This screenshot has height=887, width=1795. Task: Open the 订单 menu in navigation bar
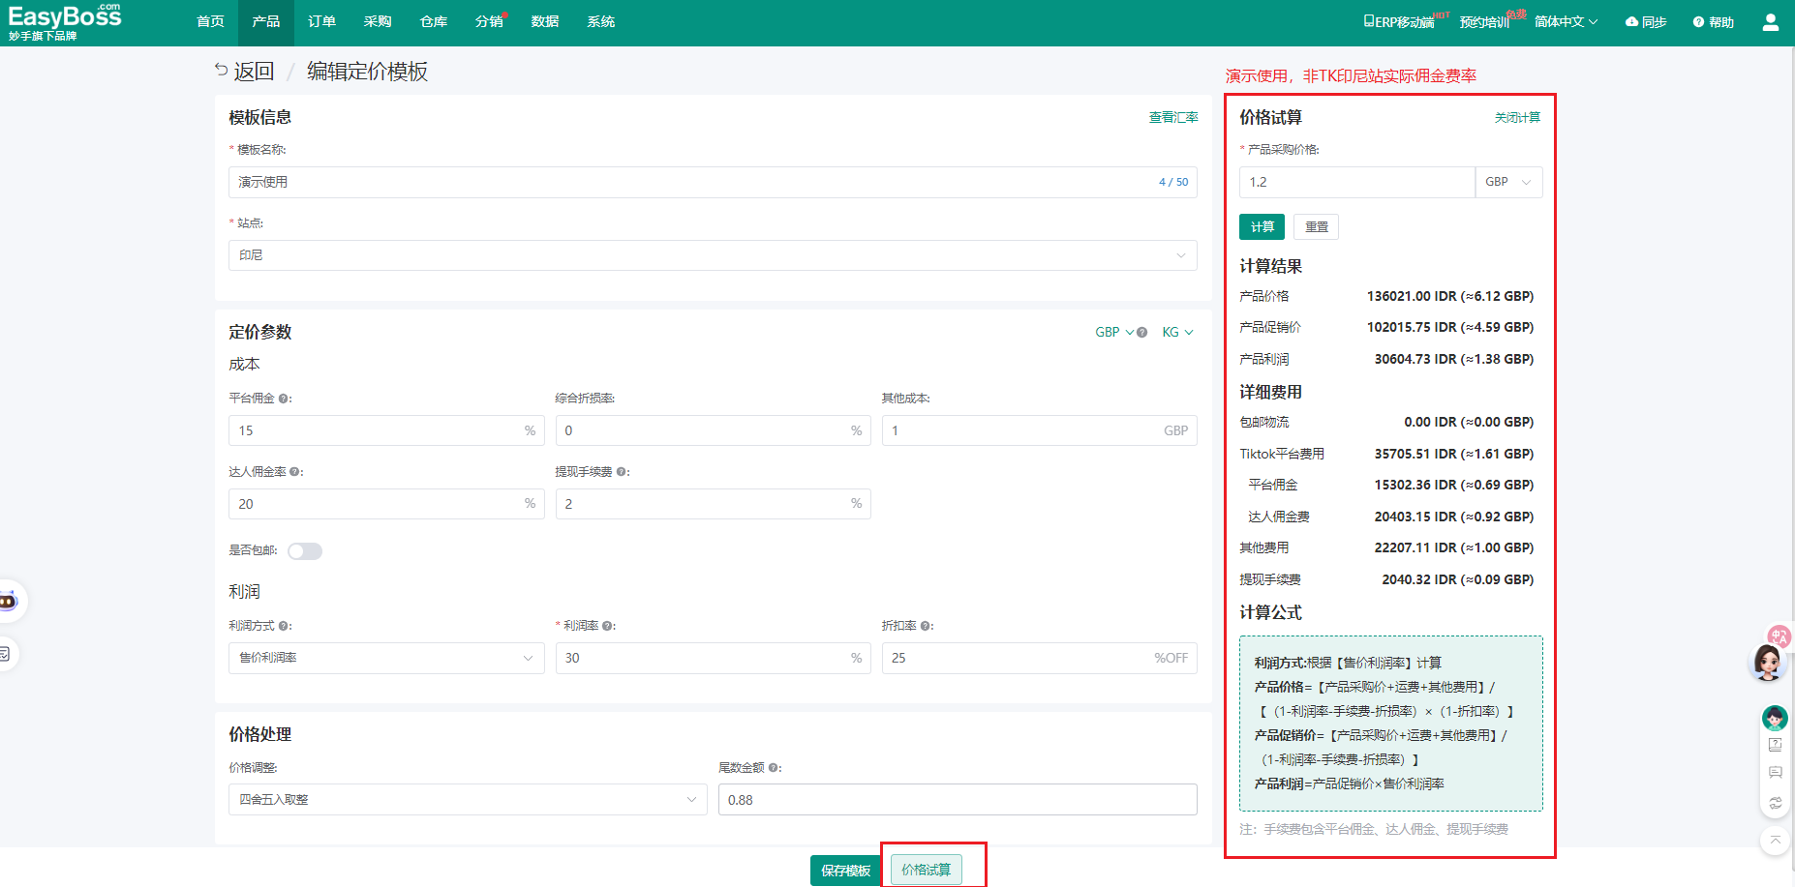[321, 21]
